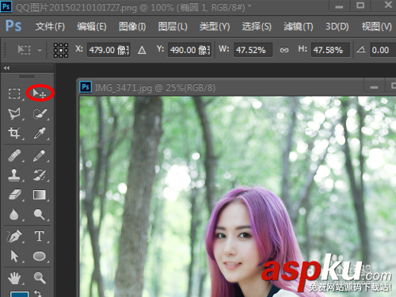
Task: Click the tools panel drag grip
Action: (x=27, y=77)
